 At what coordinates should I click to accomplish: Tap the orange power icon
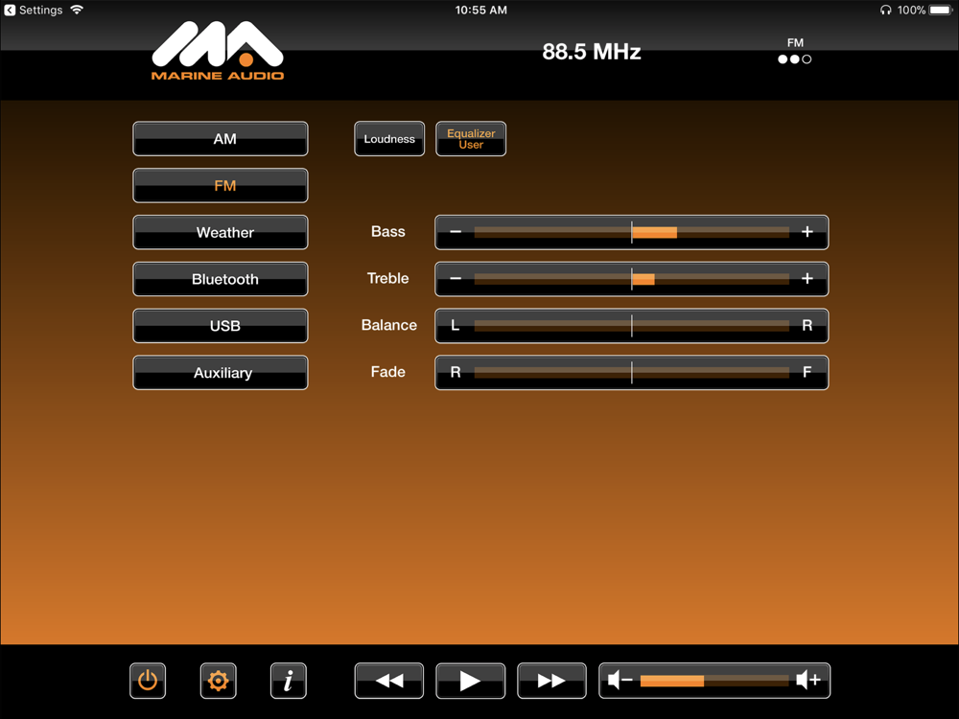(x=148, y=681)
